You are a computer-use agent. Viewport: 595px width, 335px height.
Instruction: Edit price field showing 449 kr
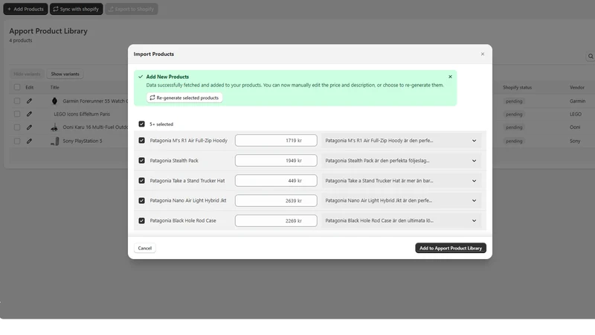(276, 180)
